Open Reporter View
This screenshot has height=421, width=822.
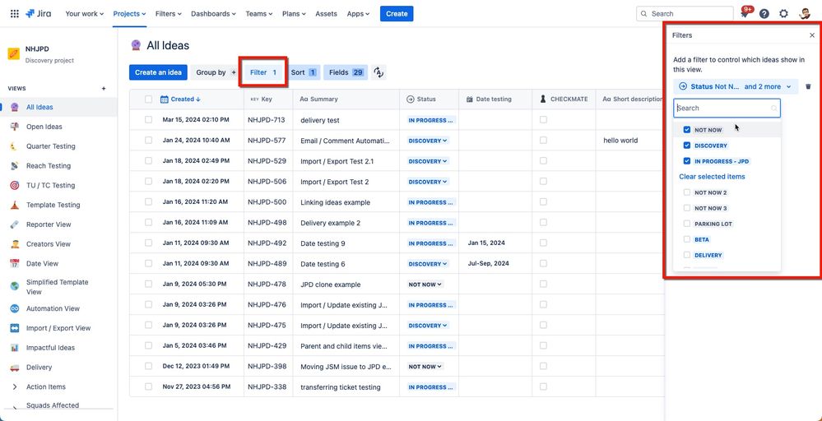49,224
